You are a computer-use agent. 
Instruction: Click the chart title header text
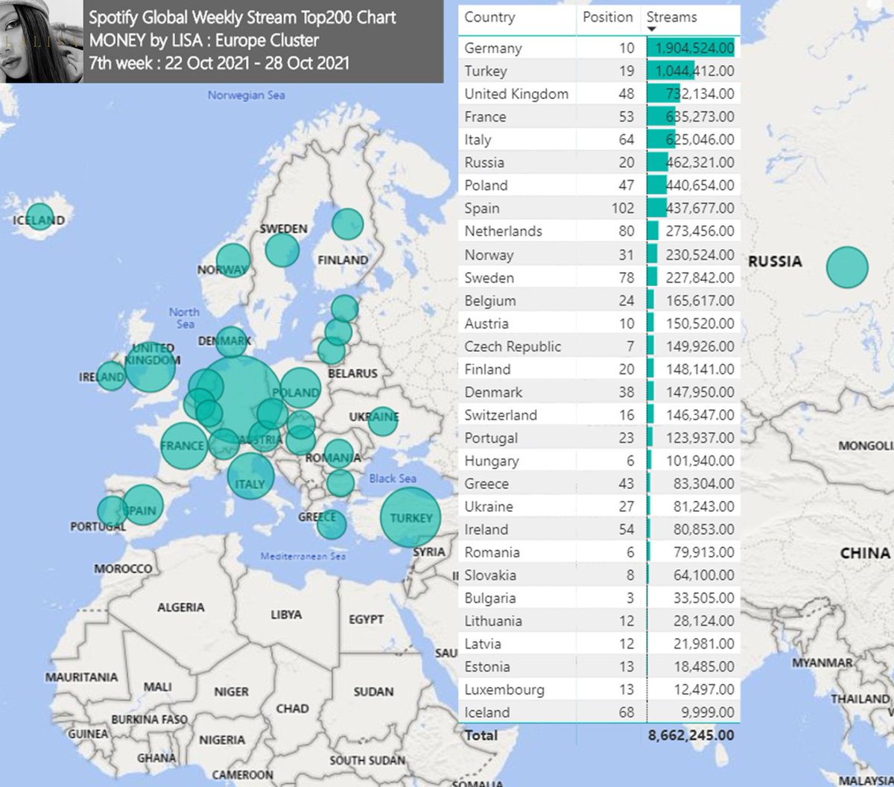click(243, 40)
